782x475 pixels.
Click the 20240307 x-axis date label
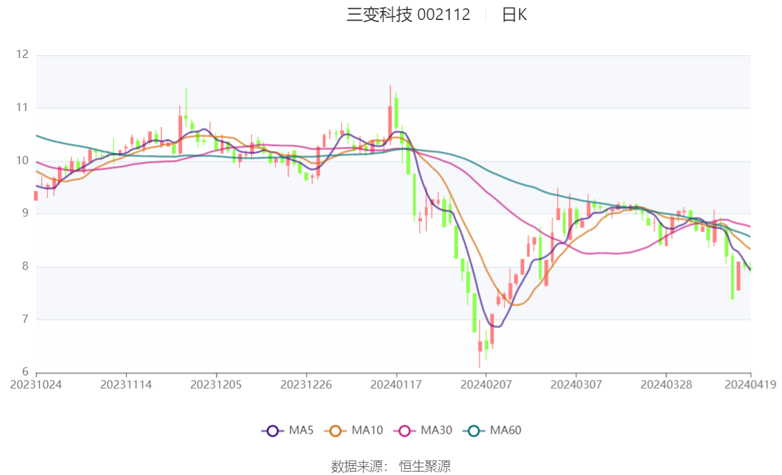[x=576, y=385]
